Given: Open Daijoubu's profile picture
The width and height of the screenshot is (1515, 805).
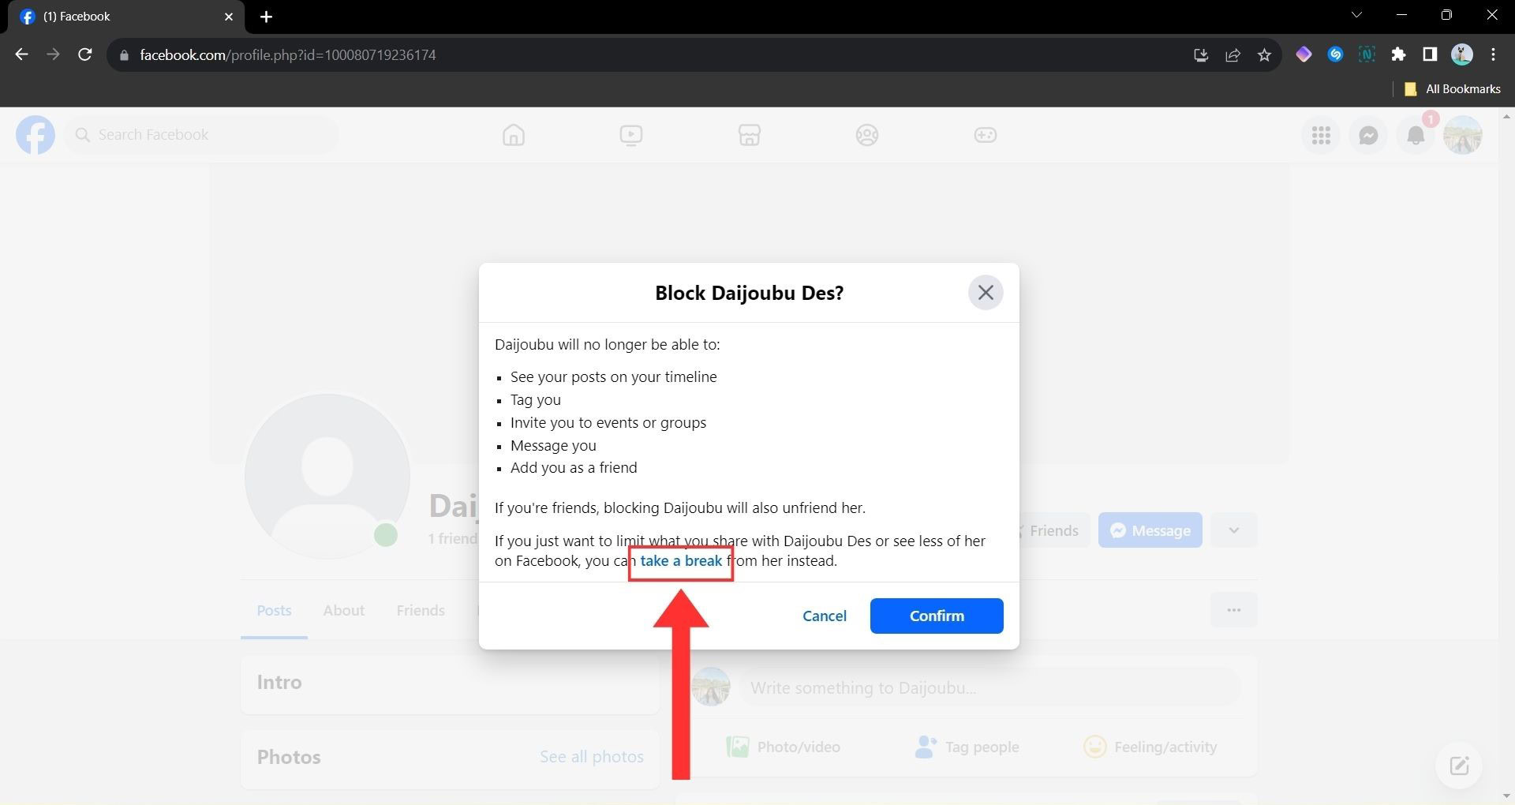Looking at the screenshot, I should pos(327,476).
